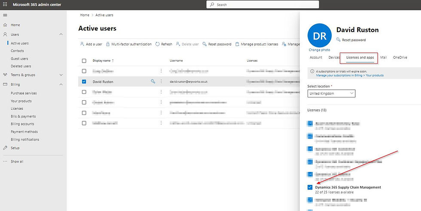Open Bills & payments in sidebar

[23, 116]
